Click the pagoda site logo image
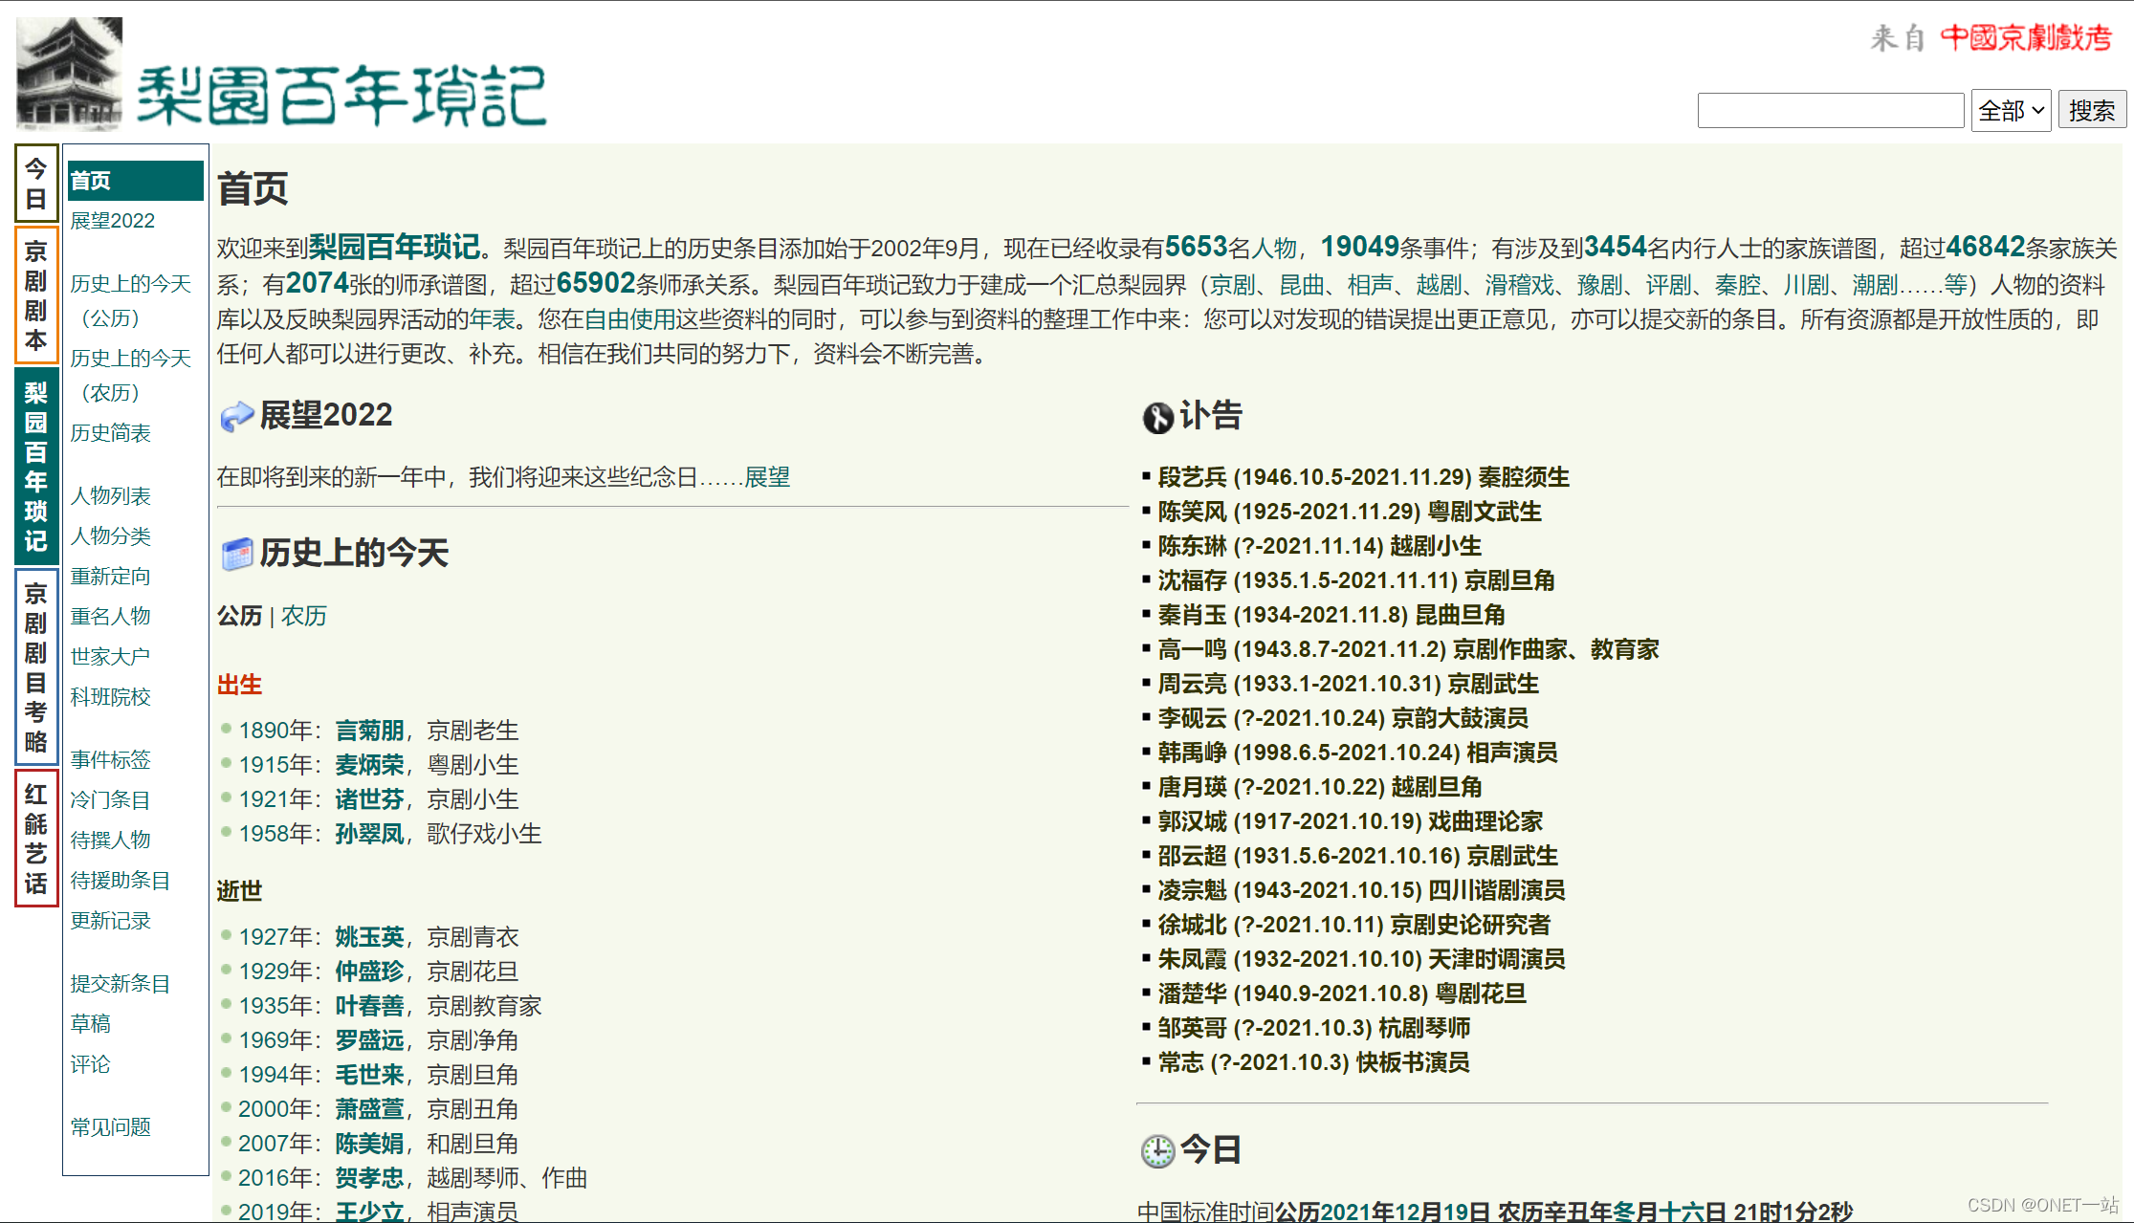 (x=69, y=75)
